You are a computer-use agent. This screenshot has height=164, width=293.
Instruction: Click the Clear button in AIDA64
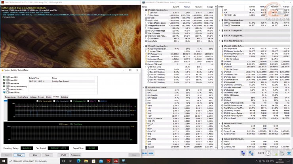coord(35,155)
